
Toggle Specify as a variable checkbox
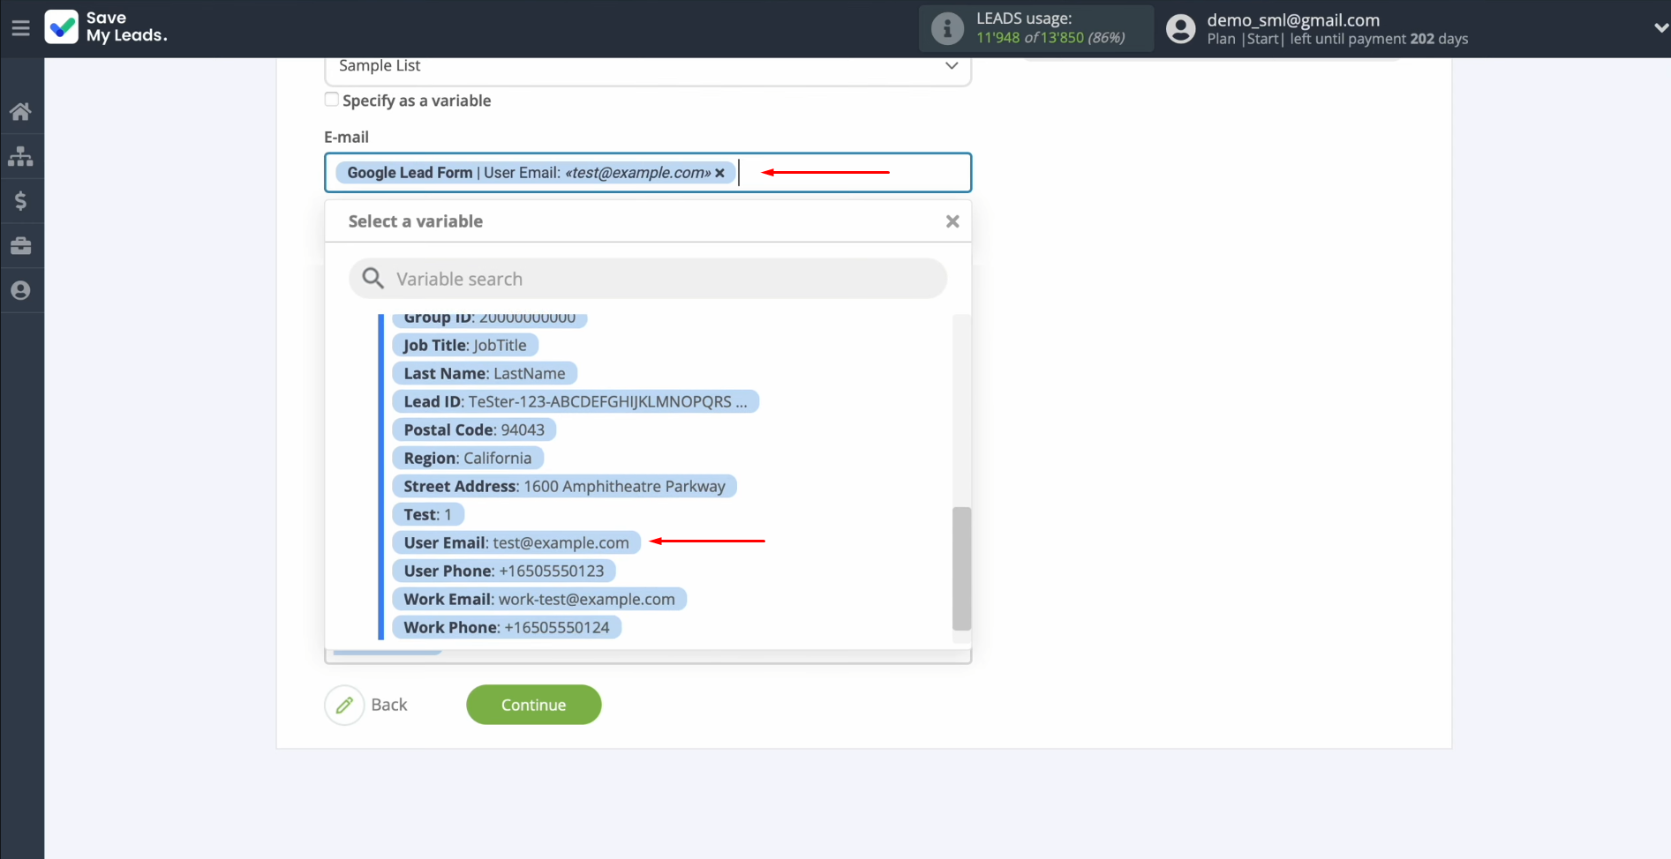click(x=332, y=100)
